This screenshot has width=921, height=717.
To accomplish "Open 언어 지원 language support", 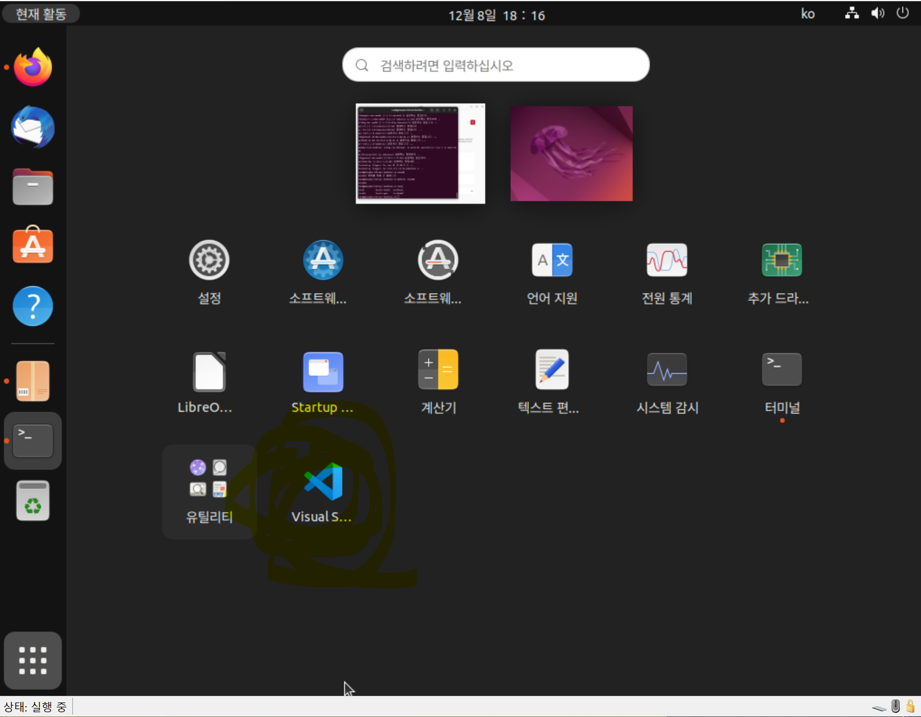I will point(552,272).
